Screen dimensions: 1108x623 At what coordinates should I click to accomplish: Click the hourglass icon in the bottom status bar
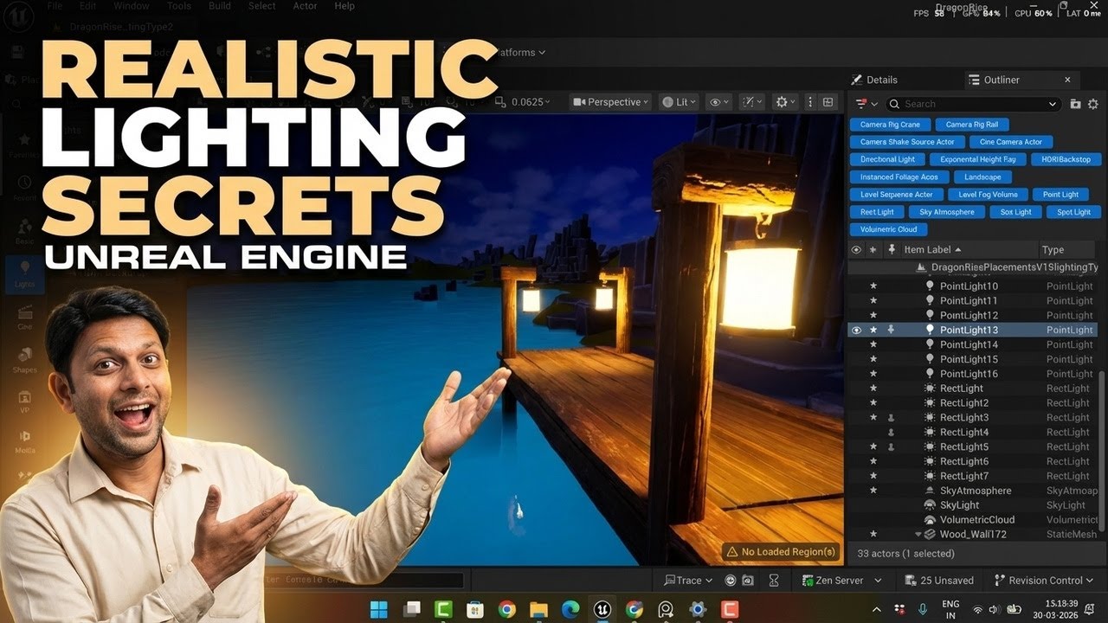[x=774, y=581]
